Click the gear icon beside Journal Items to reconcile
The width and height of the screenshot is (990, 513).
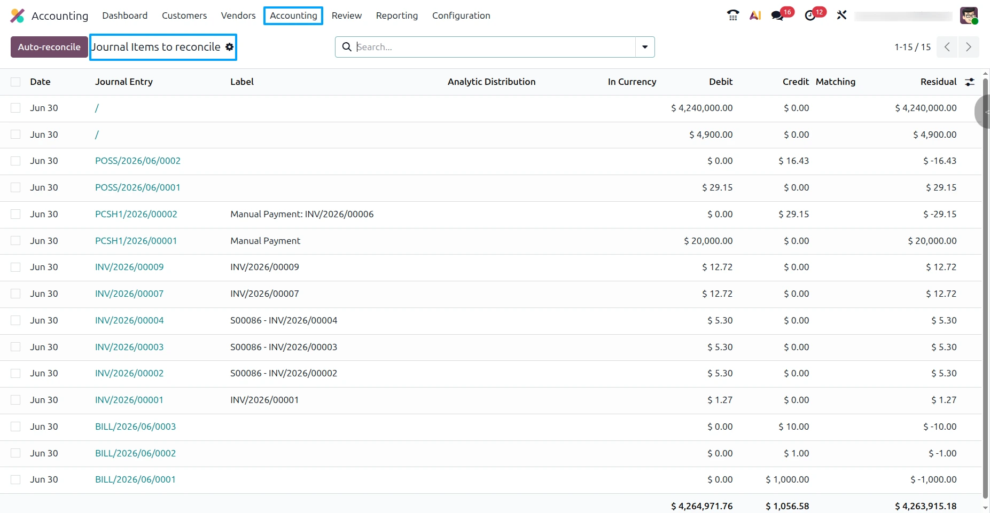click(230, 47)
